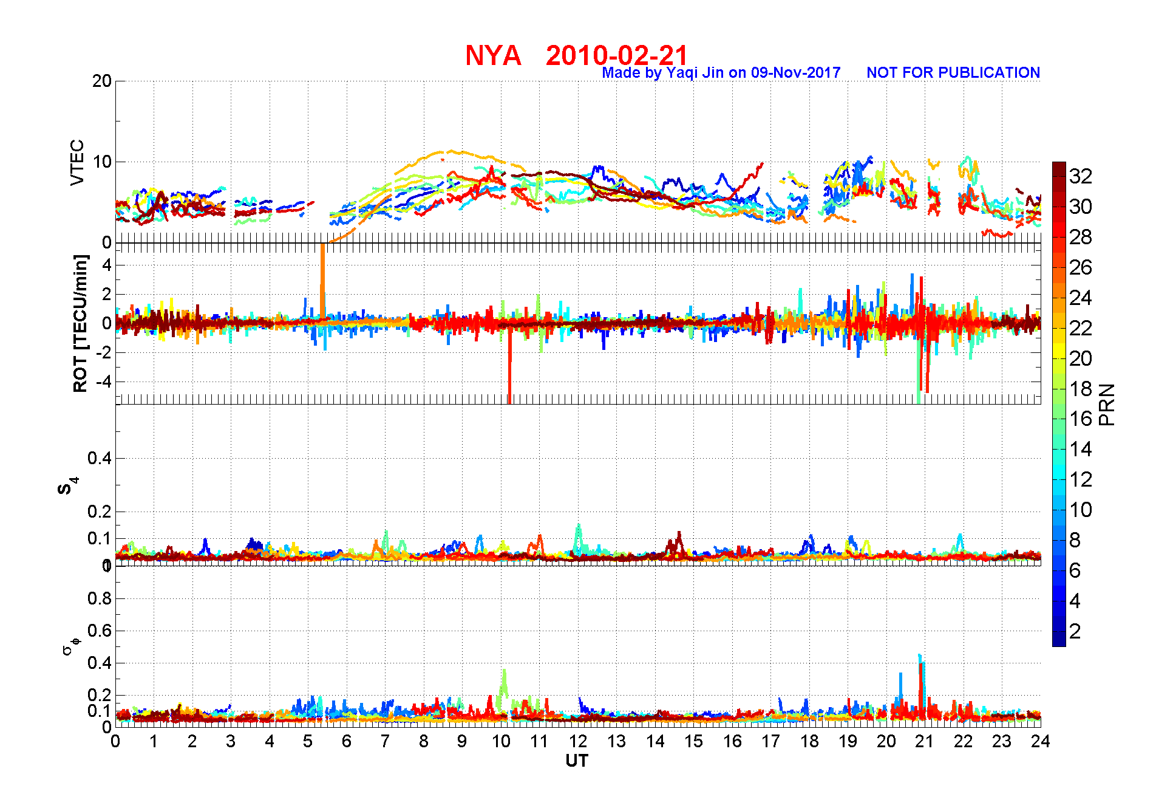Select colorbar tick label 30
This screenshot has width=1156, height=808.
coord(1081,207)
